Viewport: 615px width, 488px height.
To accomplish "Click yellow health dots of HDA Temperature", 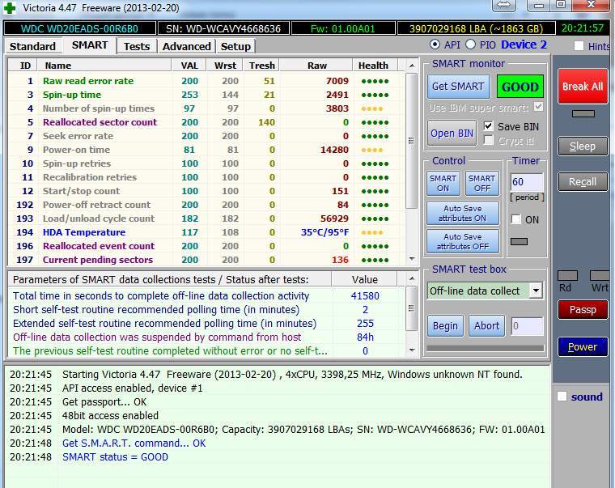I will 371,232.
